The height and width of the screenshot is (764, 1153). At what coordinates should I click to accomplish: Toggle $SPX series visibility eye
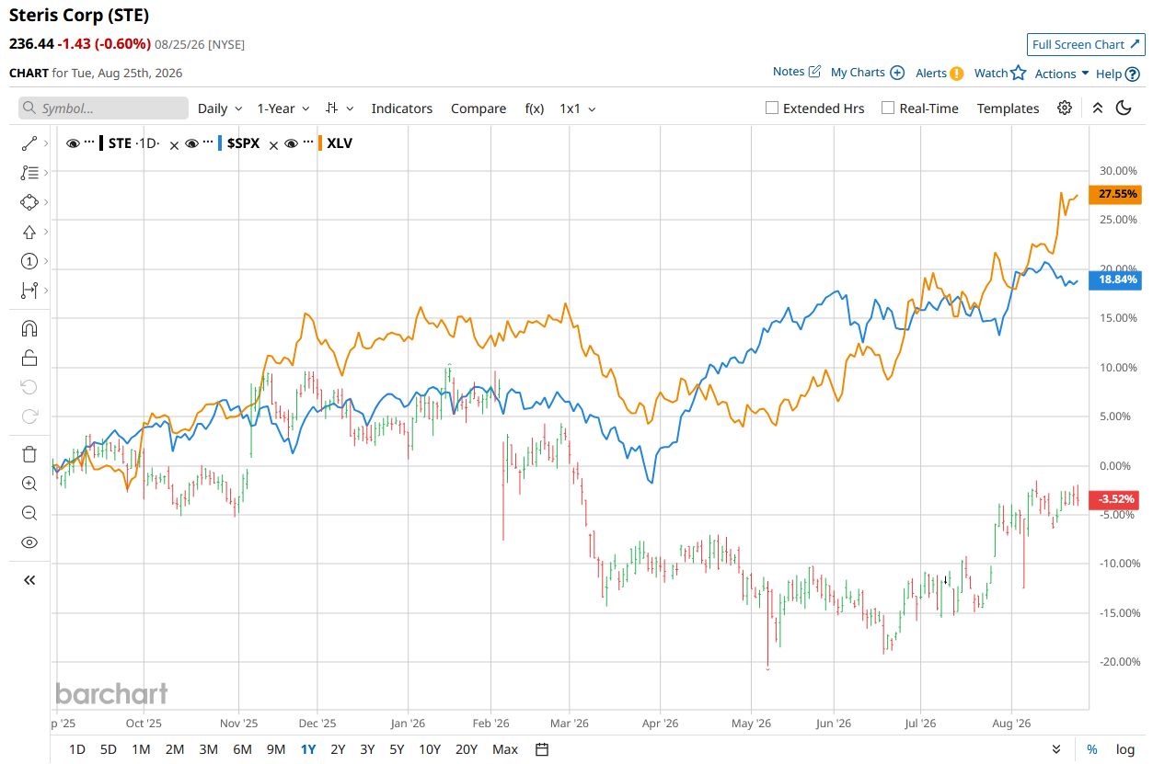coord(191,143)
